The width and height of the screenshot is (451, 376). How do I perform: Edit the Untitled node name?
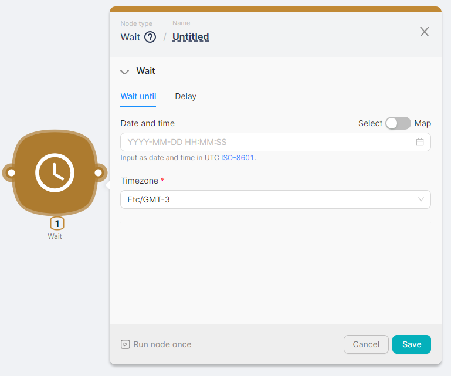pos(191,37)
